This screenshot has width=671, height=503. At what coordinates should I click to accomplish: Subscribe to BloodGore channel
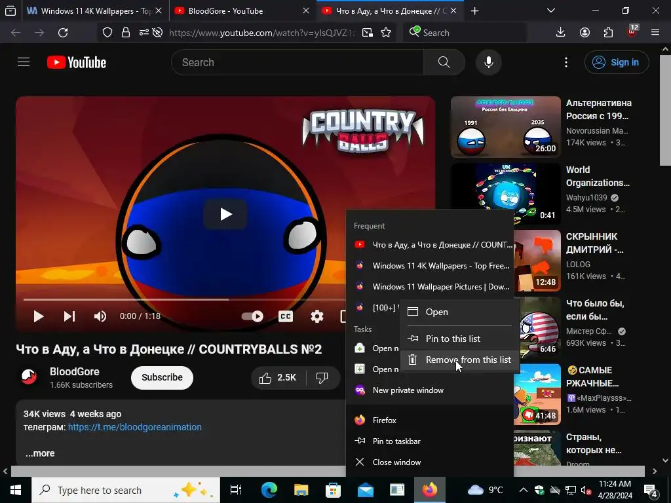pyautogui.click(x=163, y=378)
